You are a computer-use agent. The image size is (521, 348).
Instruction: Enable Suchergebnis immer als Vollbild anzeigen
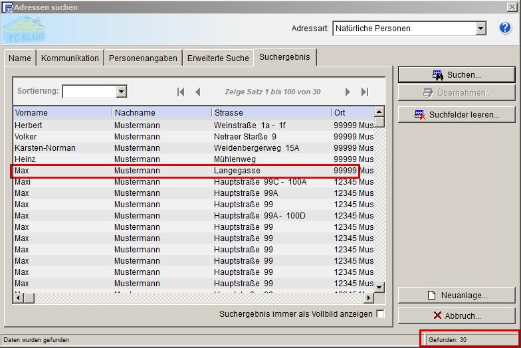[x=380, y=314]
